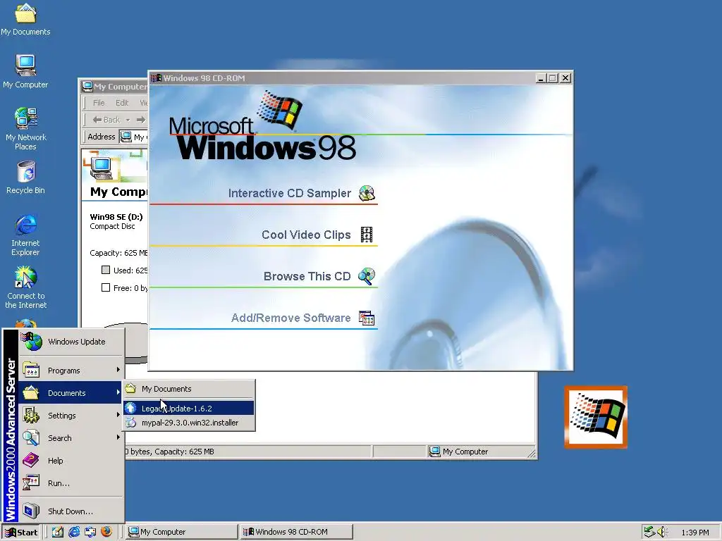Click the Back button in My Computer
The width and height of the screenshot is (722, 541).
106,120
